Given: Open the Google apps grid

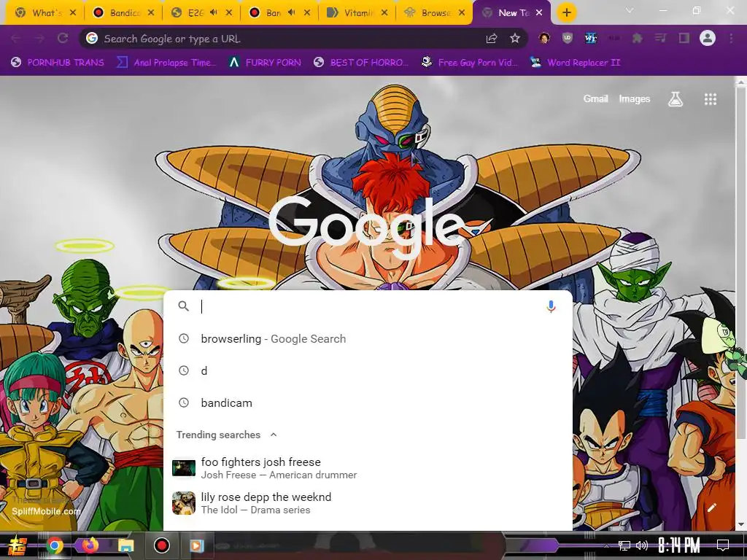Looking at the screenshot, I should point(711,99).
